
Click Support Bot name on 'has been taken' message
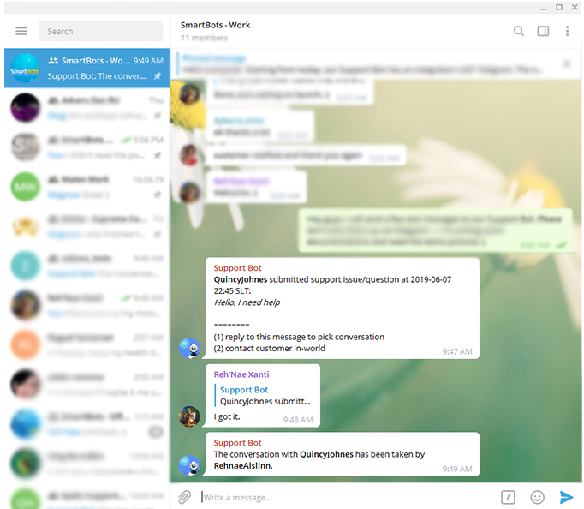pos(237,443)
